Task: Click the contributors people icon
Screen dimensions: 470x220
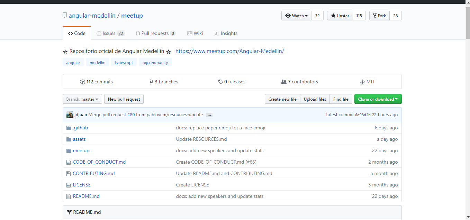Action: (x=284, y=82)
